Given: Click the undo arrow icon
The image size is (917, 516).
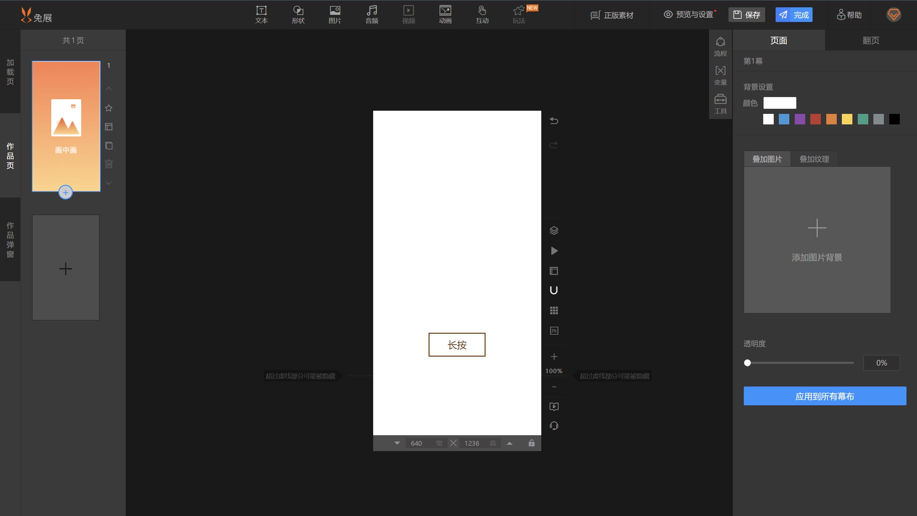Looking at the screenshot, I should [554, 121].
